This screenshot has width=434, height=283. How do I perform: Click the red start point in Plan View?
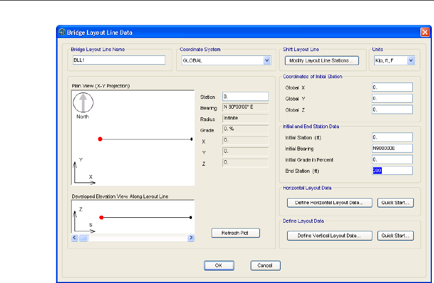100,139
